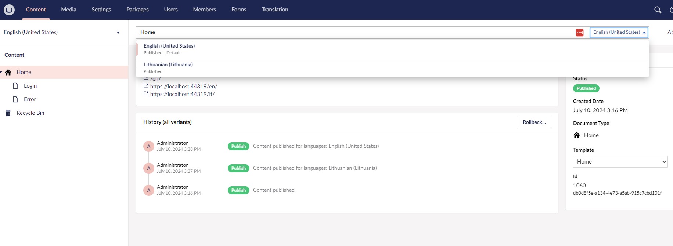Collapse the Home tree node arrow
Screen dimensions: 673x246
pyautogui.click(x=1, y=72)
